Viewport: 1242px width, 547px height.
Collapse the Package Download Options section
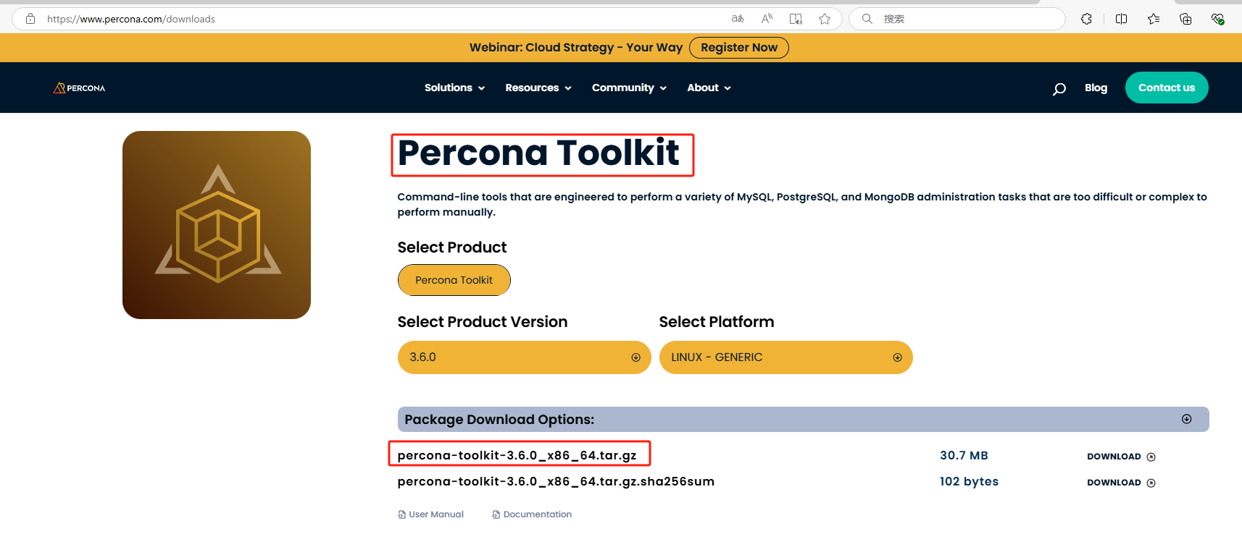[1186, 419]
